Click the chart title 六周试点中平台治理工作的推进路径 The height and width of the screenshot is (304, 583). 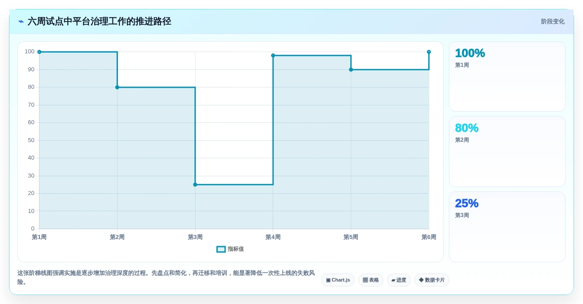click(99, 22)
